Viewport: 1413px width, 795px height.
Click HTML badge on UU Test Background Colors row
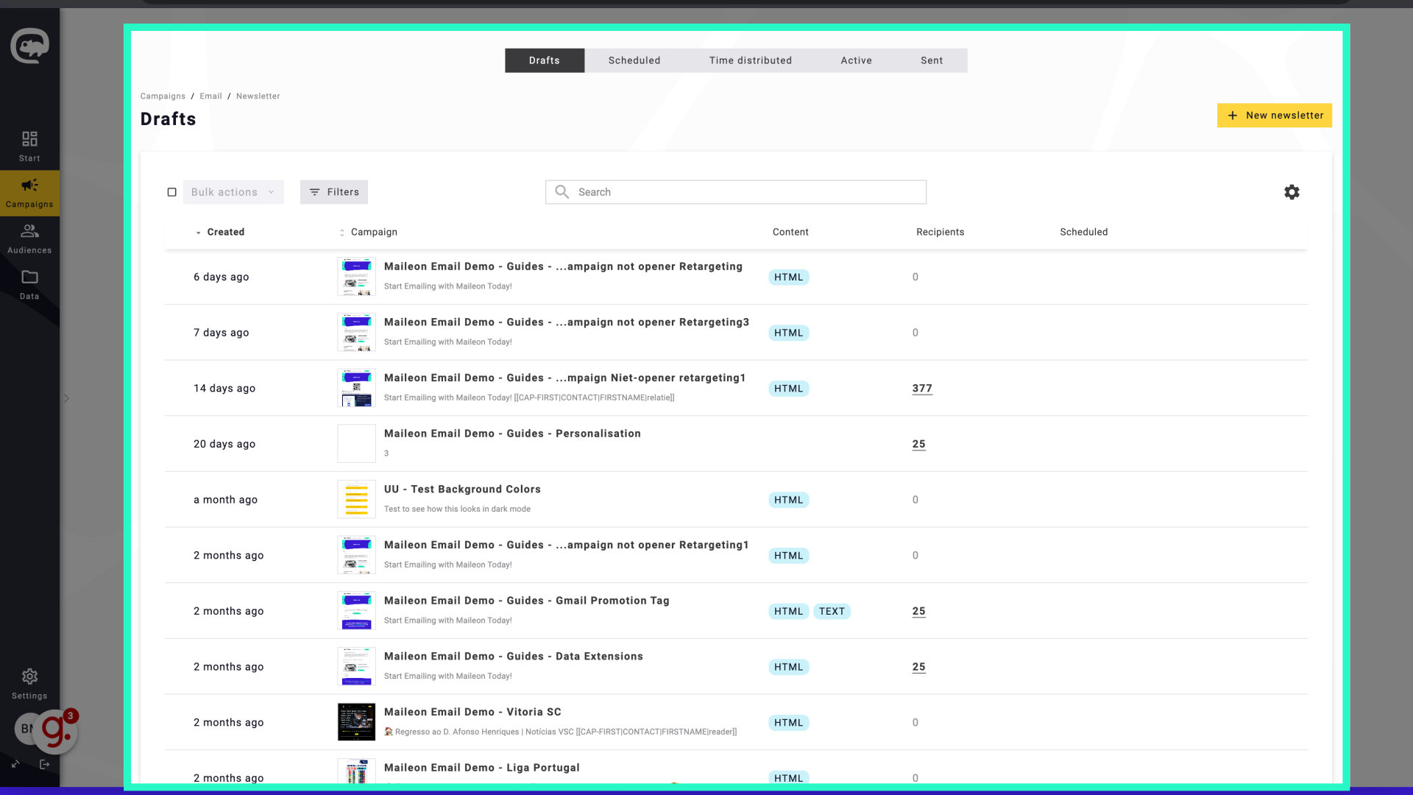tap(789, 500)
